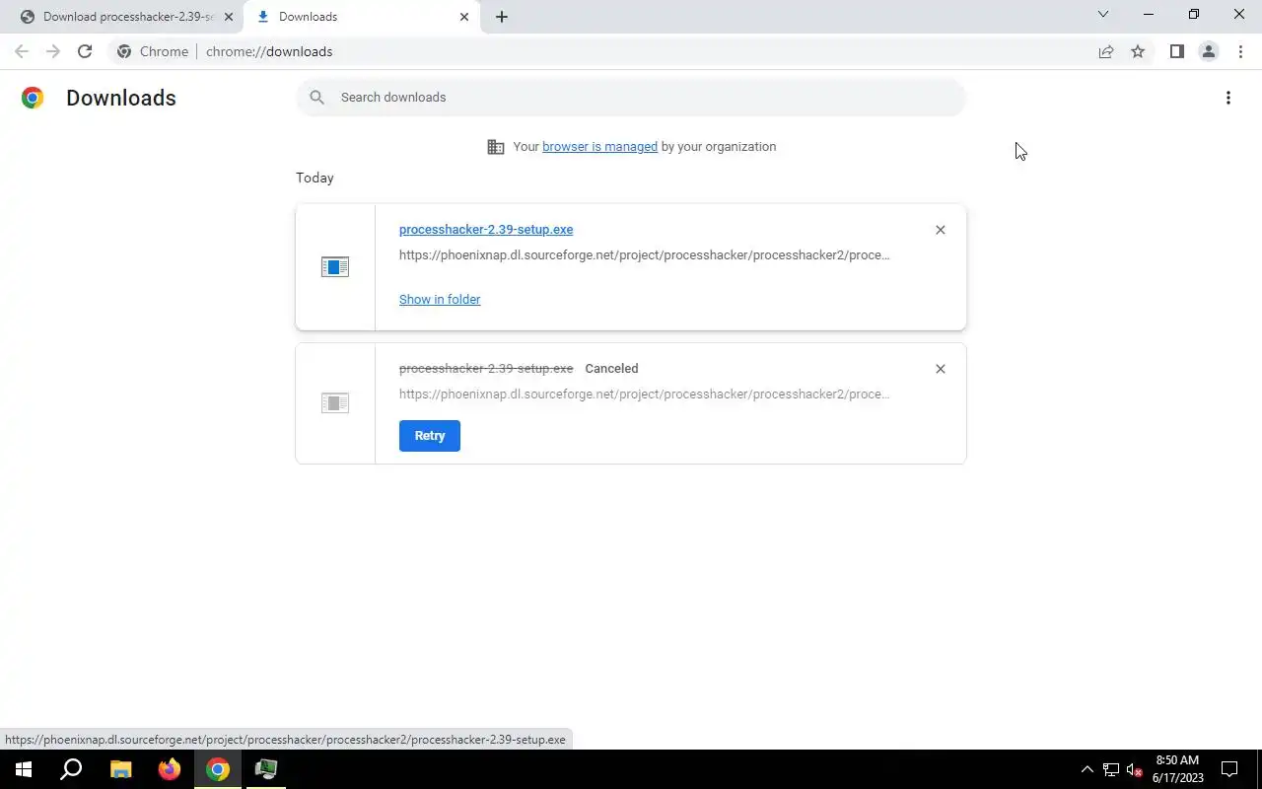Click the Canceled status text

[611, 368]
